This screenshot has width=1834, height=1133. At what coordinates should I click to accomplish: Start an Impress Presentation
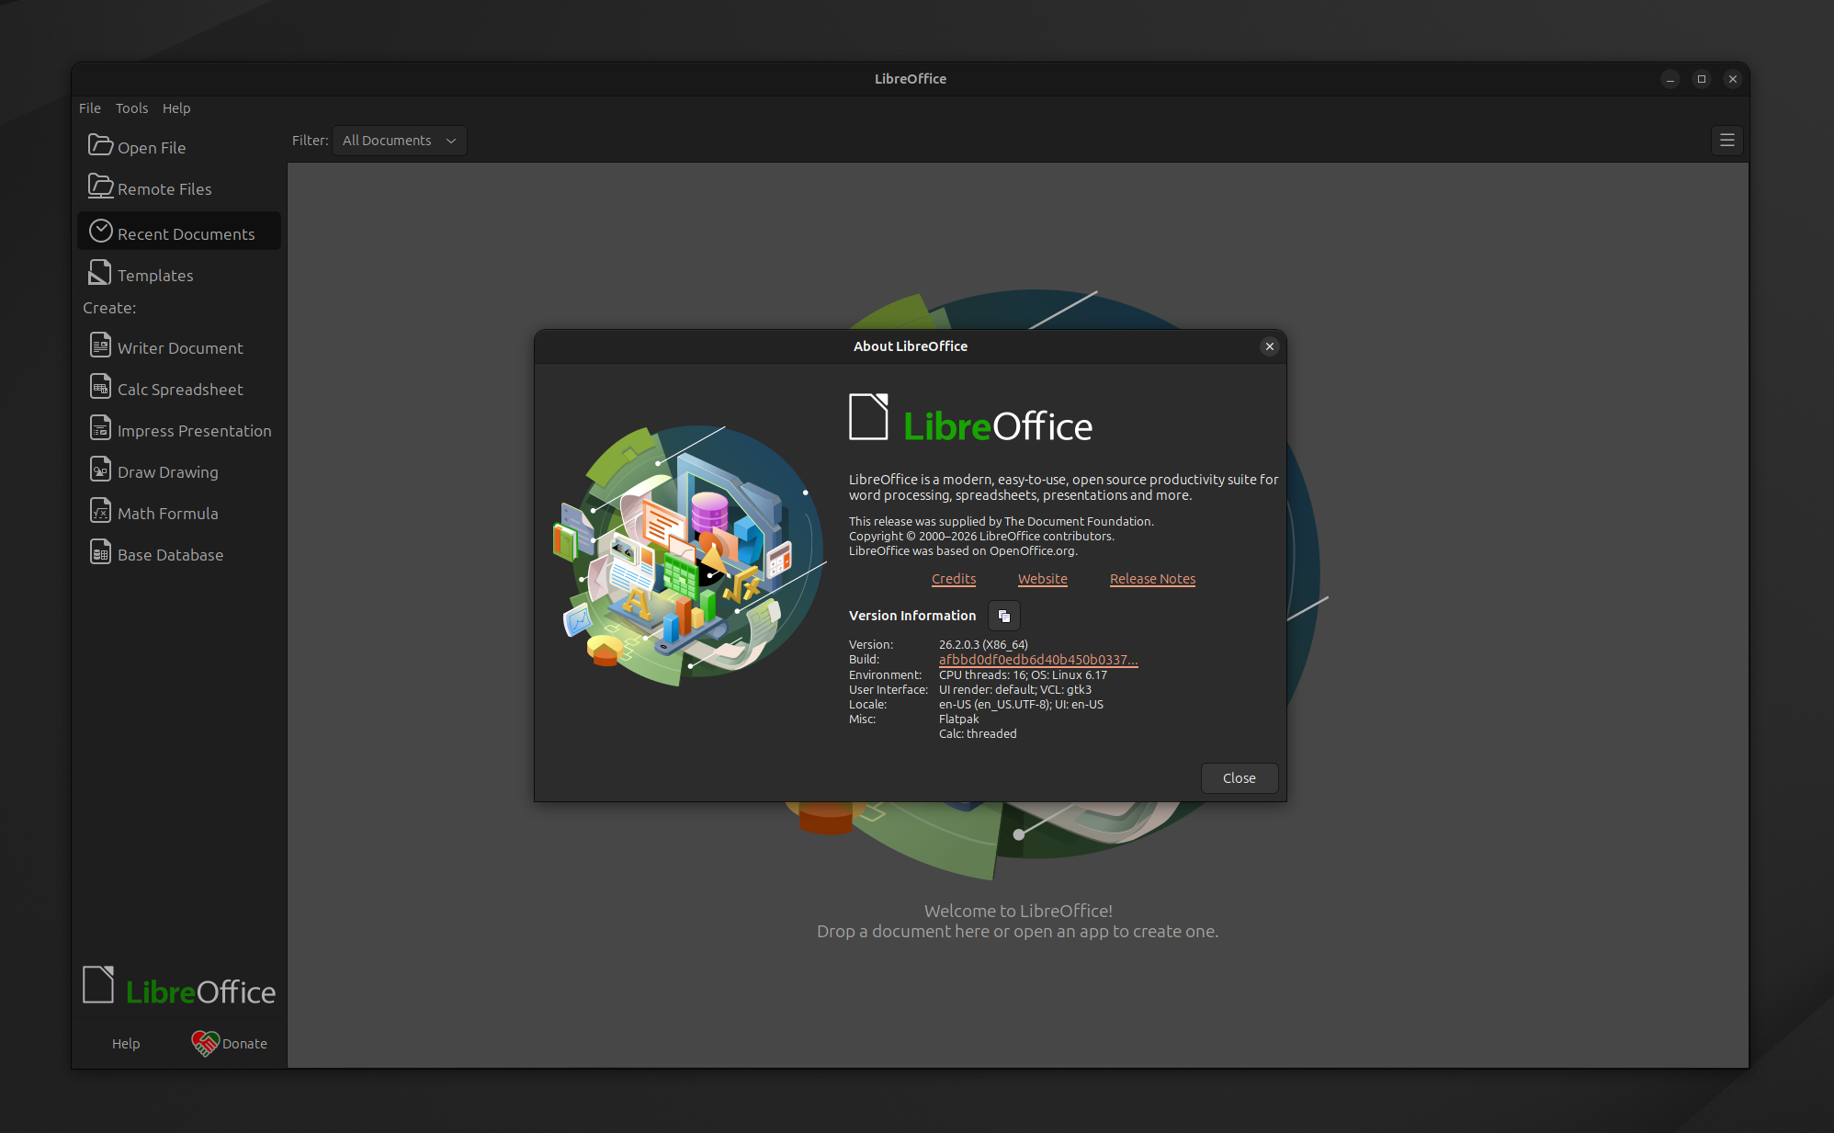194,429
